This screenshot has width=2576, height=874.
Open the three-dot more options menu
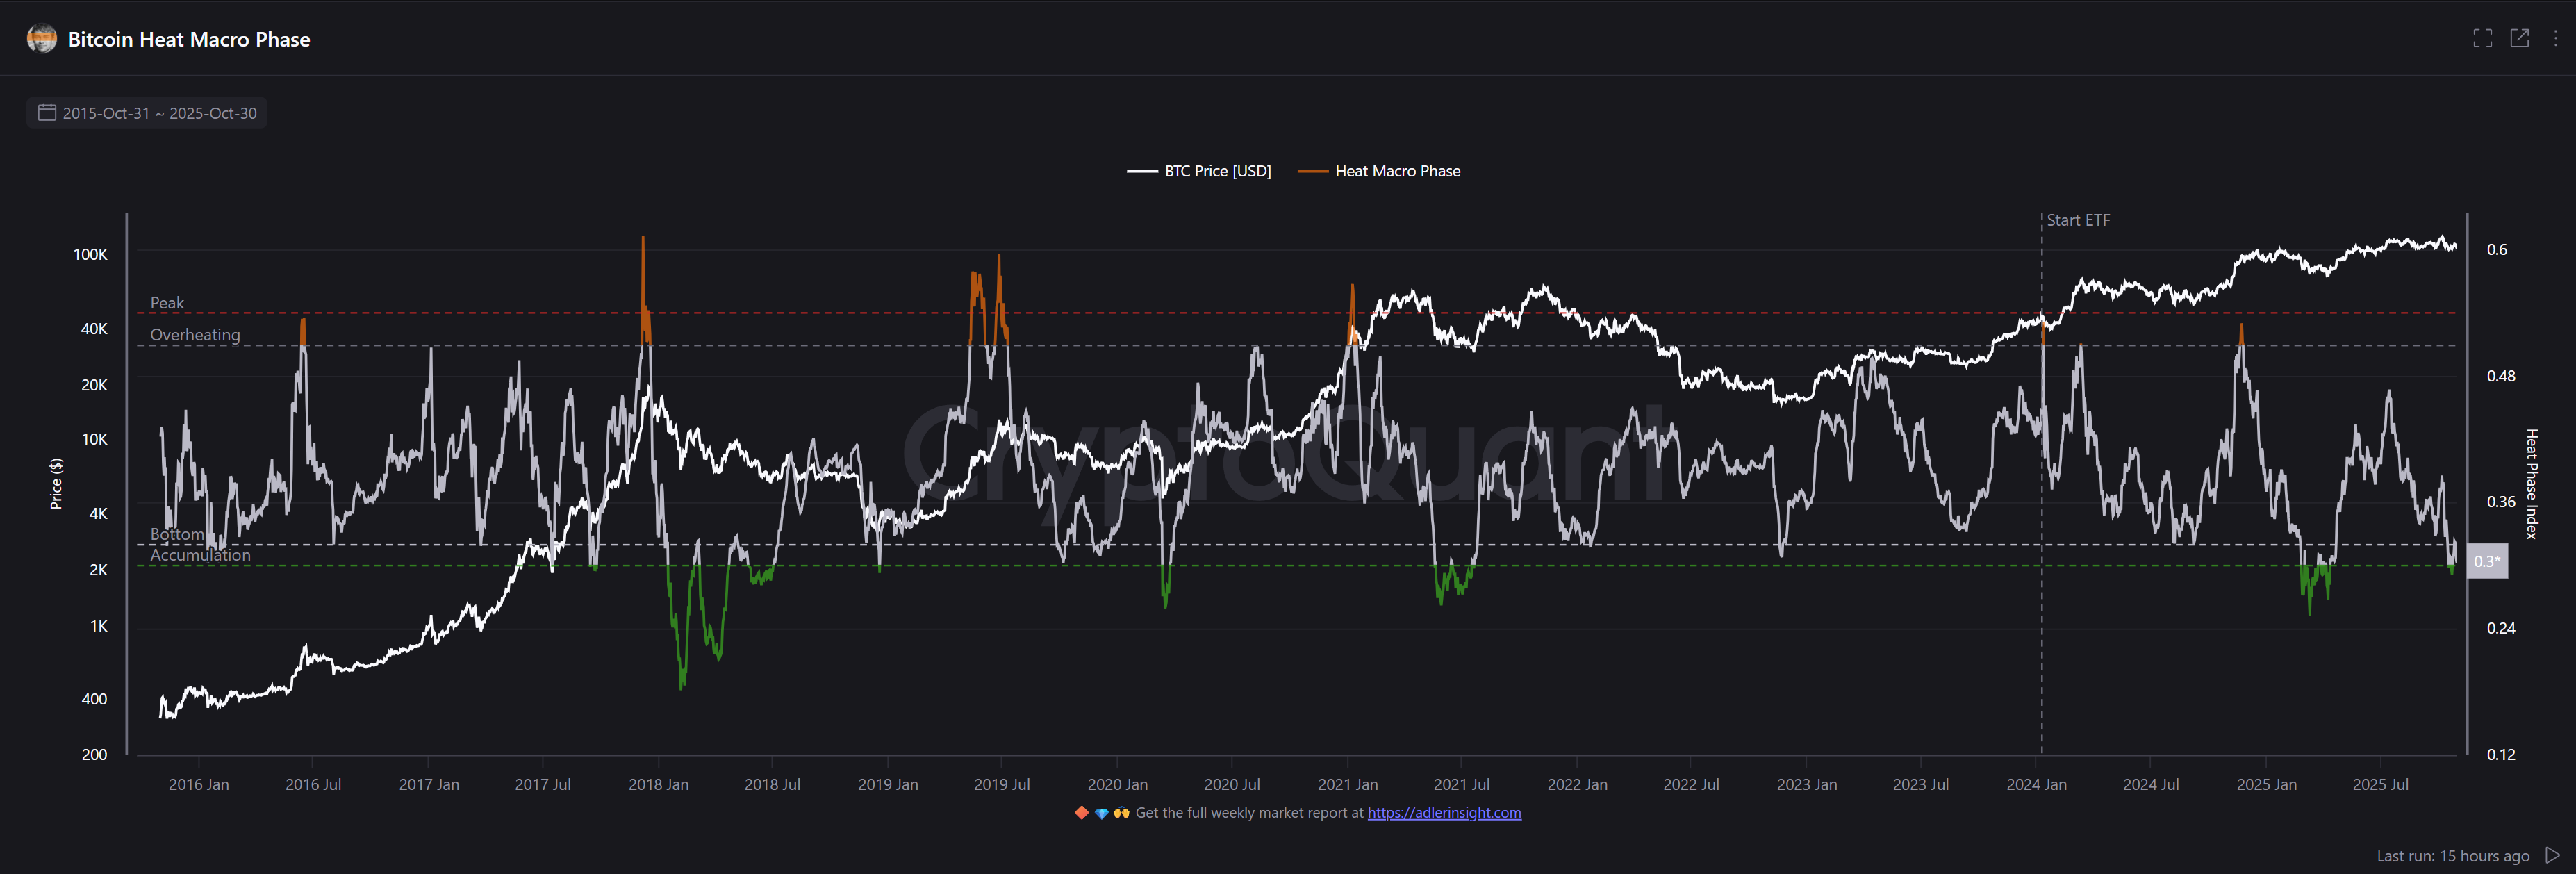point(2555,39)
